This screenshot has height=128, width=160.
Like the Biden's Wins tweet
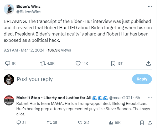pos(78,63)
